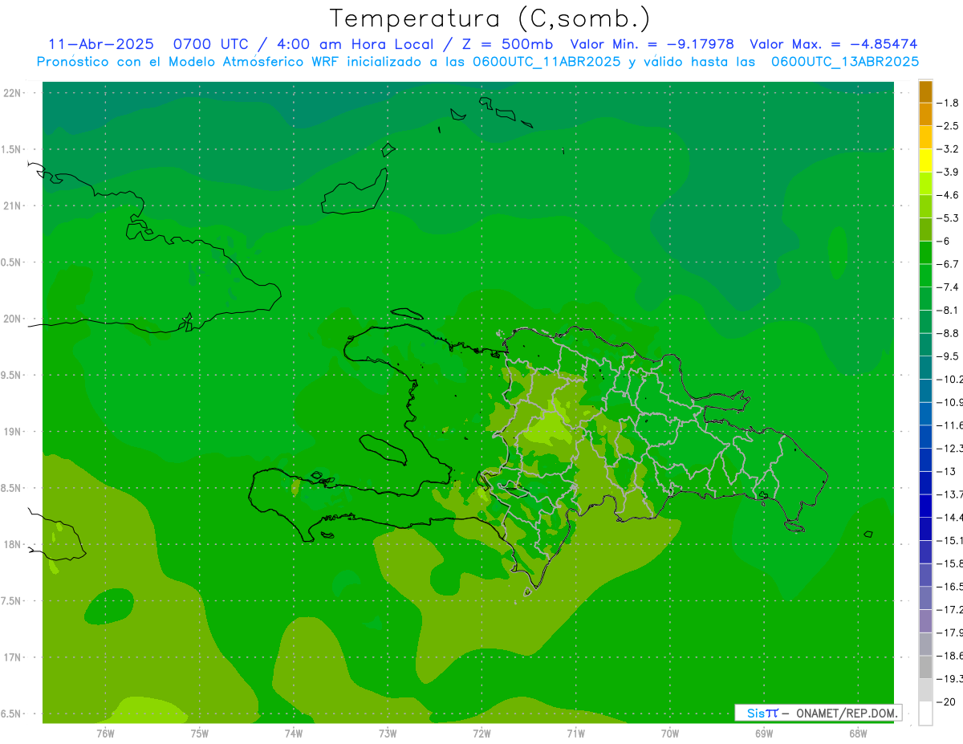
Task: Click the 'Temperatura (C,somb.)' chart title
Action: [490, 18]
